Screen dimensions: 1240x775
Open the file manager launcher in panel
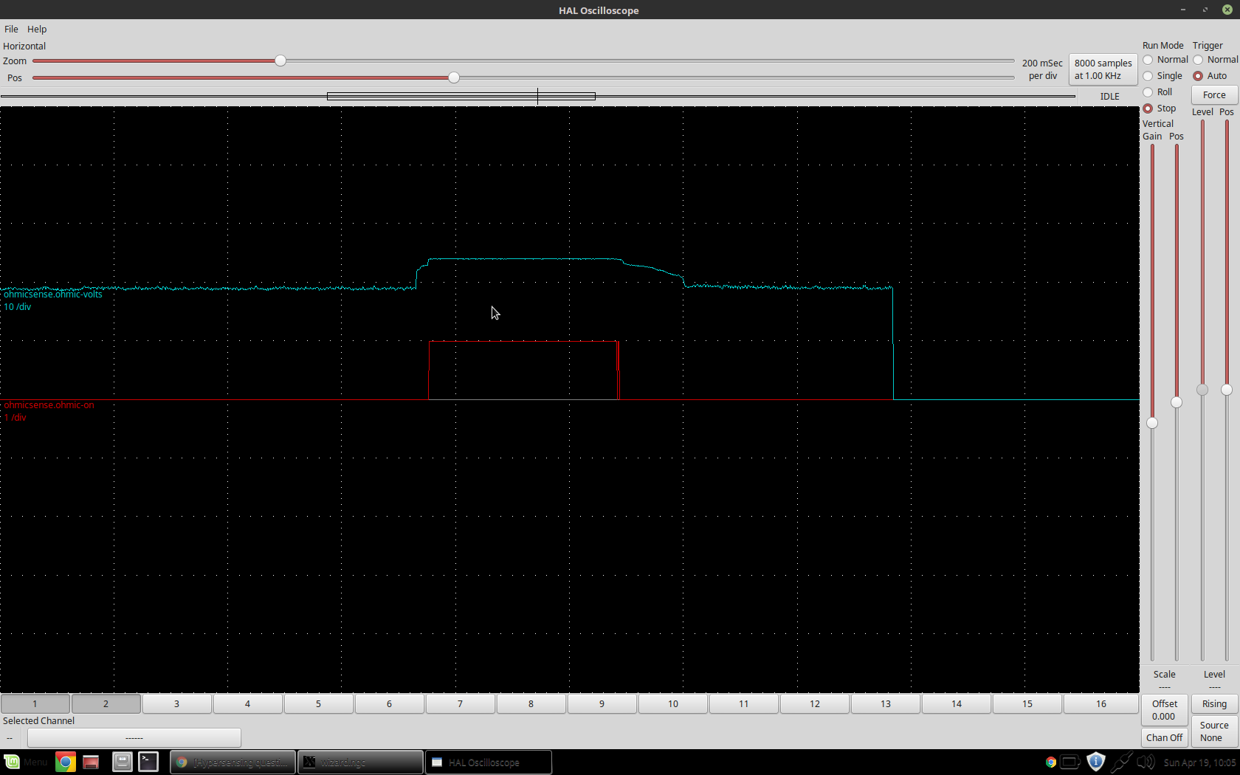click(x=122, y=762)
